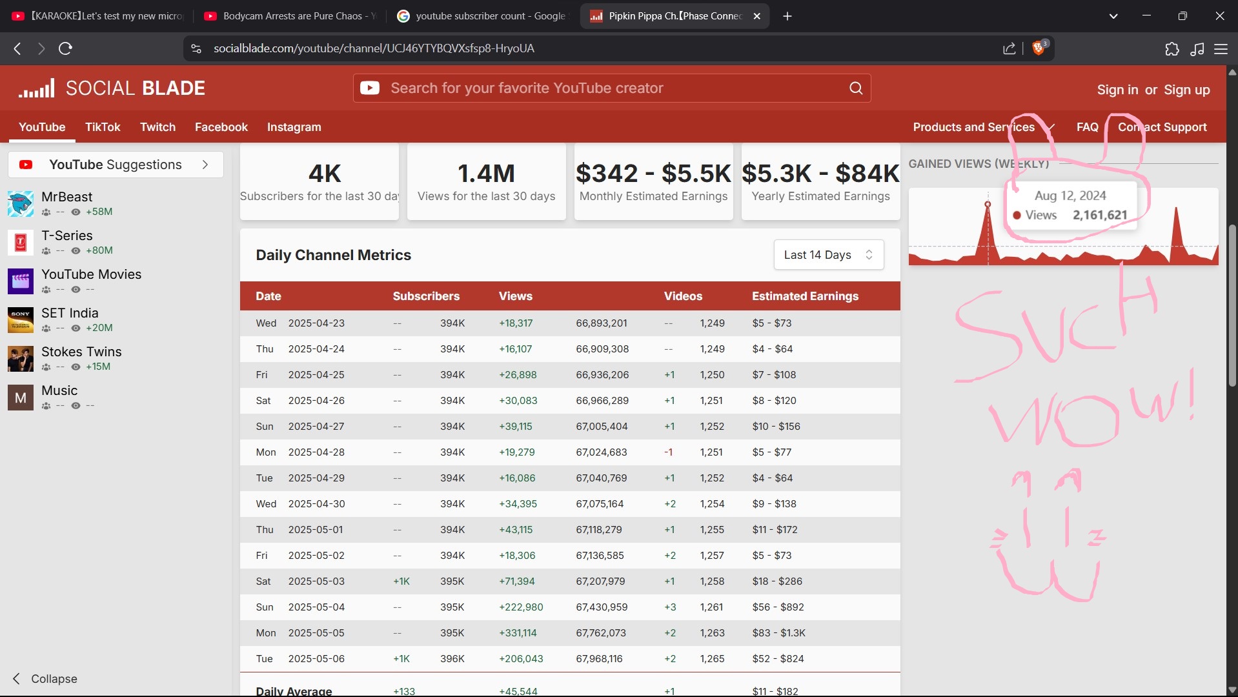Click YouTube Suggestions red play icon
Viewport: 1238px width, 697px height.
[x=26, y=165]
